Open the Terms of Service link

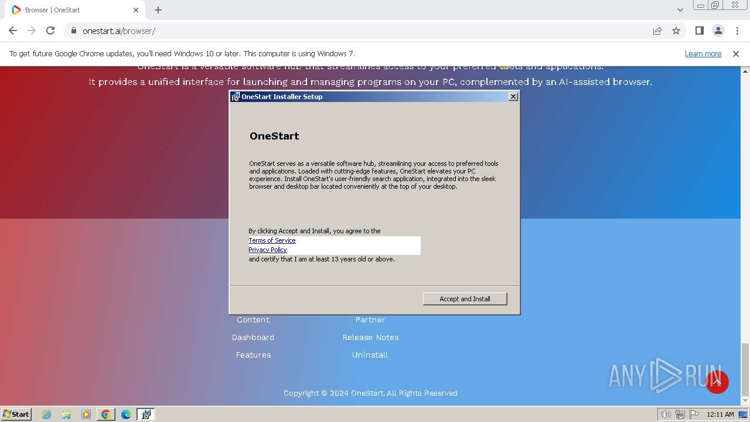pos(272,240)
